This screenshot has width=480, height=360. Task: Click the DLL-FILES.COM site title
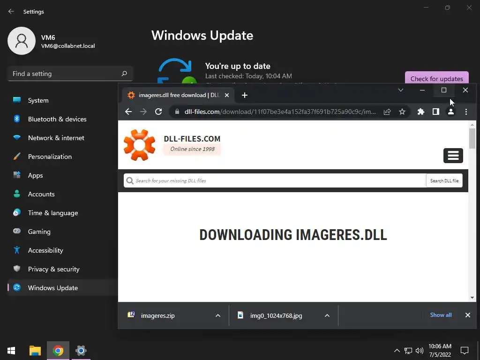tap(192, 139)
